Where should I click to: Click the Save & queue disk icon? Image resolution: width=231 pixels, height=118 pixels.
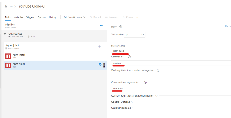[65, 17]
